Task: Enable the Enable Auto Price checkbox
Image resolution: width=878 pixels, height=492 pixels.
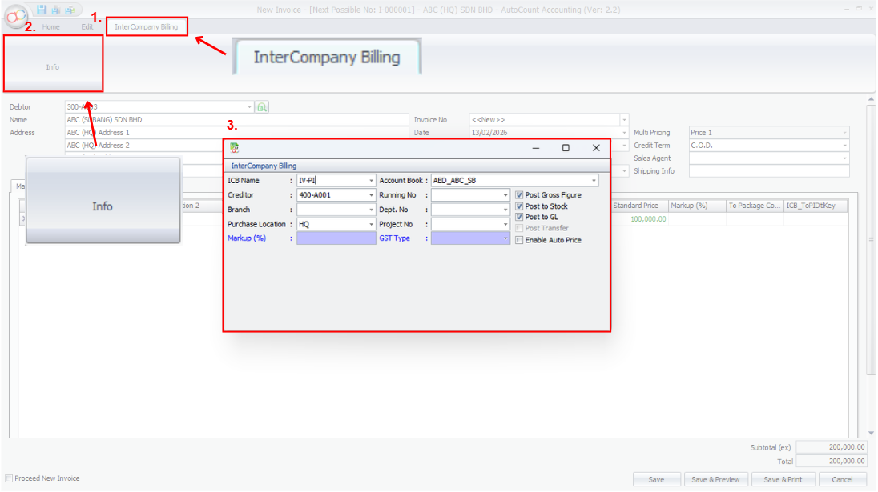Action: pyautogui.click(x=518, y=240)
